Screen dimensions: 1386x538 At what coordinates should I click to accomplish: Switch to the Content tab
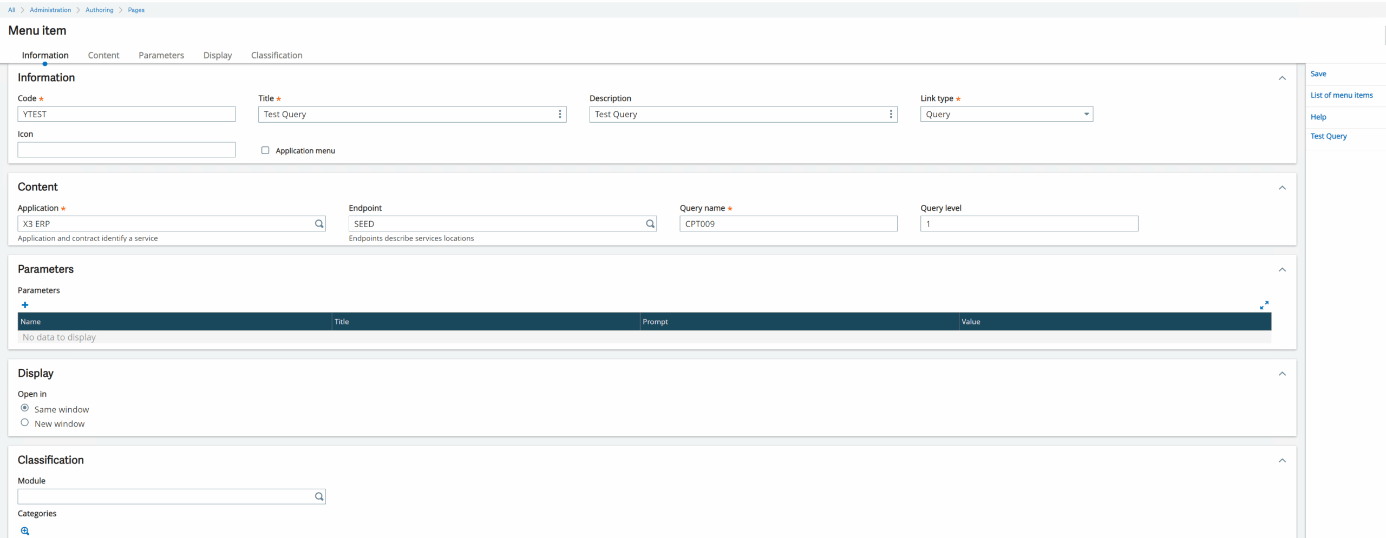click(x=103, y=55)
